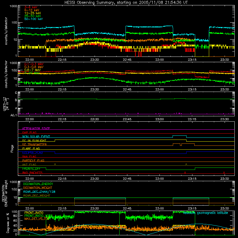Click the Degrees or % axis title
The width and height of the screenshot is (238, 238).
pos(8,223)
